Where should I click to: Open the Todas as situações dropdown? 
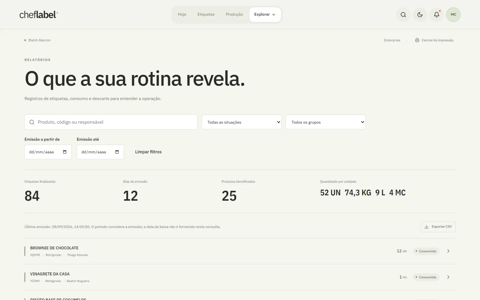click(x=241, y=122)
